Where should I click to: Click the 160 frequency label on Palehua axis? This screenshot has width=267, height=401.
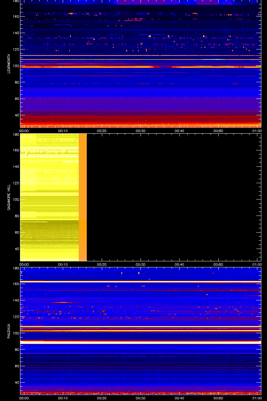coord(15,284)
